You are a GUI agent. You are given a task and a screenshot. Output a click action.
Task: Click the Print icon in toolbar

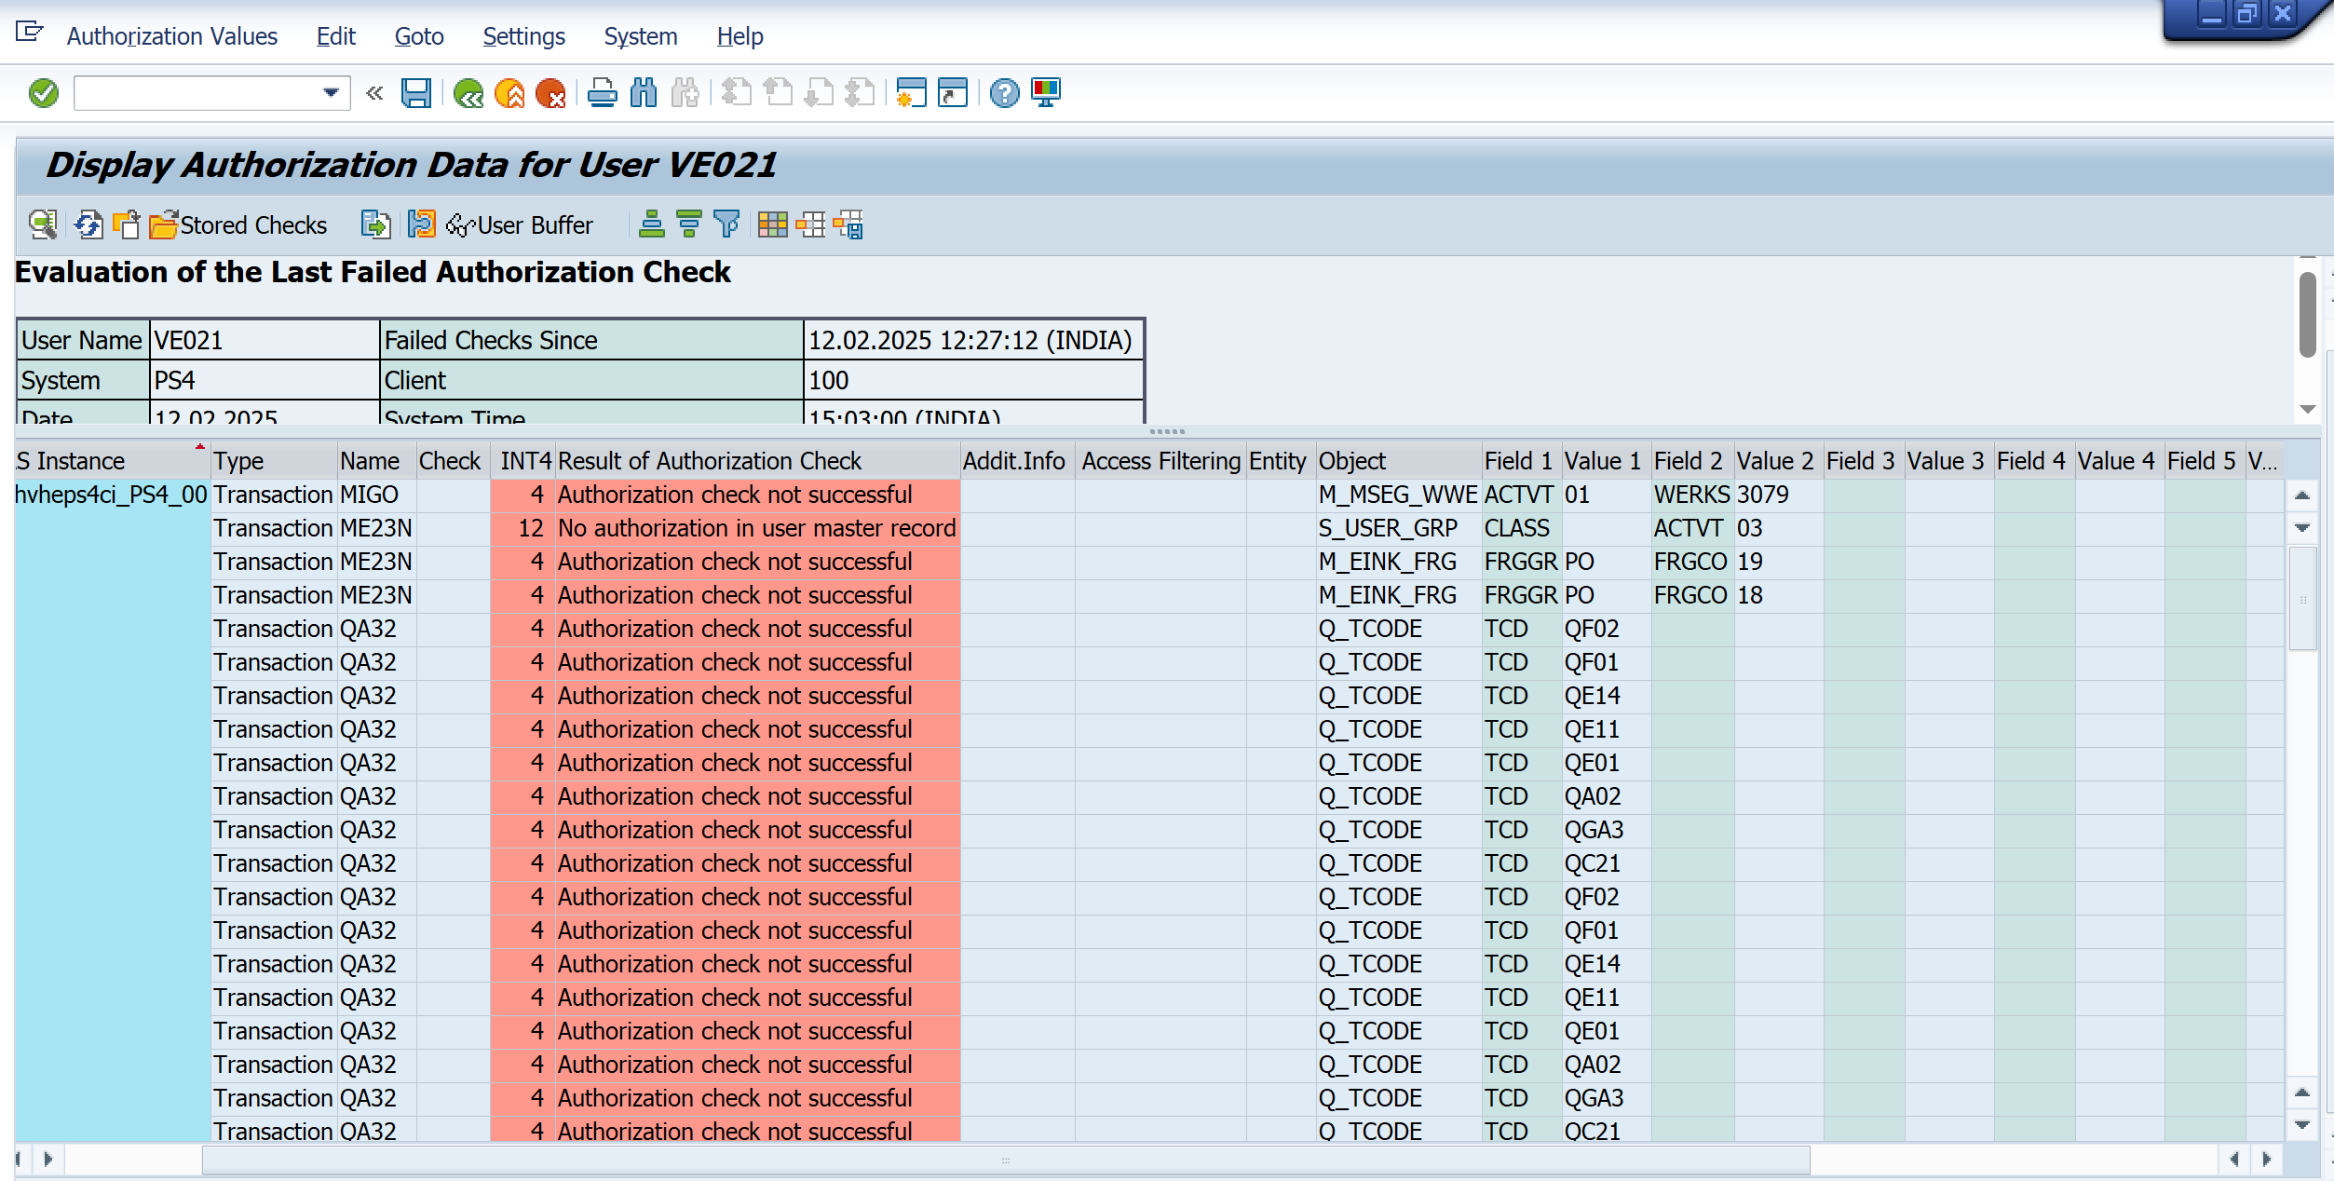pos(602,93)
